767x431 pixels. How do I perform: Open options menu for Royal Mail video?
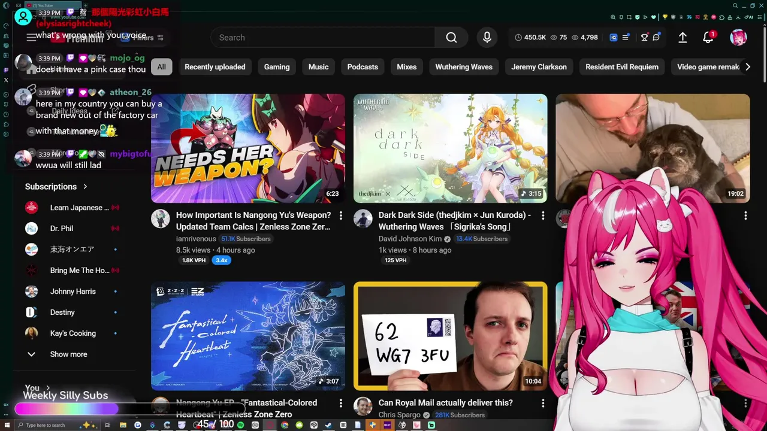(543, 403)
